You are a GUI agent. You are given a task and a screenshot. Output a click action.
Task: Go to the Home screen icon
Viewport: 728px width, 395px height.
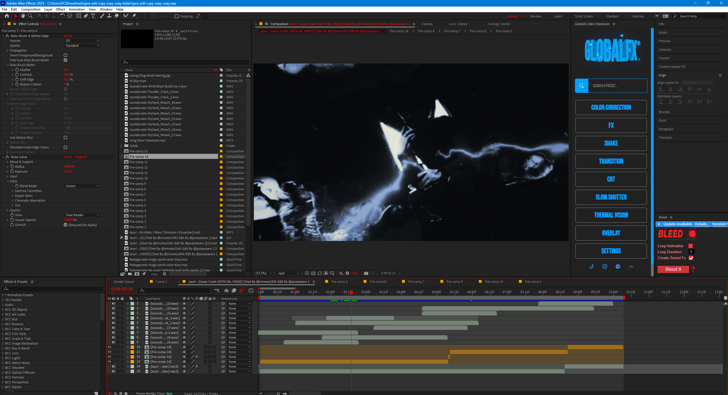point(7,16)
